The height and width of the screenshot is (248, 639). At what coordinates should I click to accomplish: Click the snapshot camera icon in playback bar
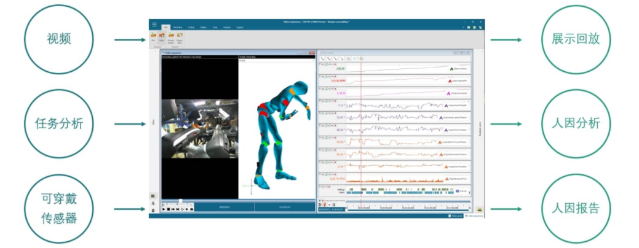(x=191, y=209)
